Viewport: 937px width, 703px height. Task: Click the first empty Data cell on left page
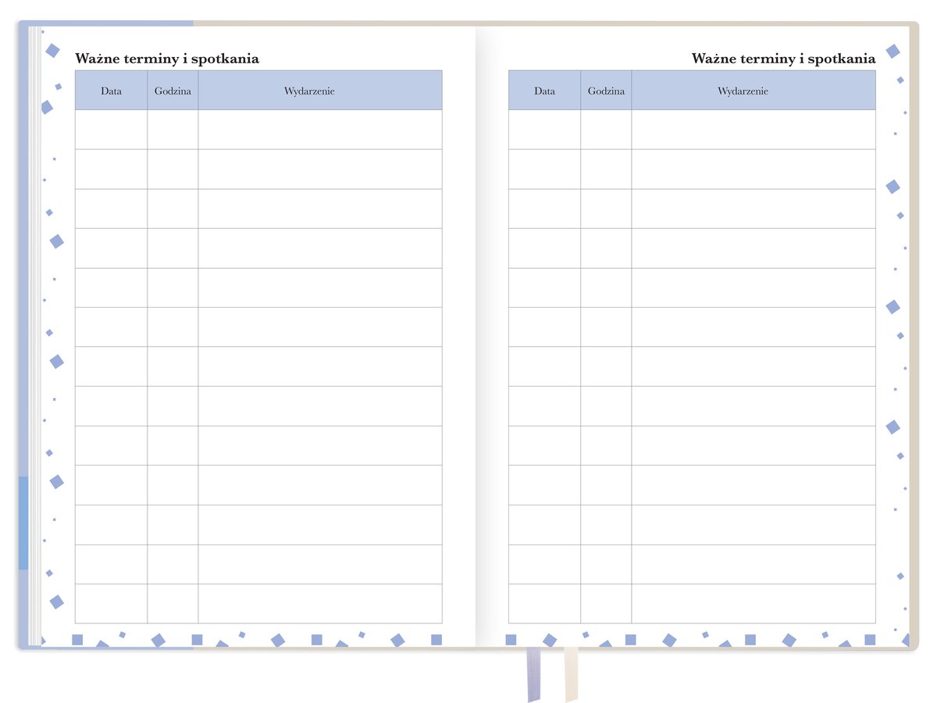coord(111,130)
